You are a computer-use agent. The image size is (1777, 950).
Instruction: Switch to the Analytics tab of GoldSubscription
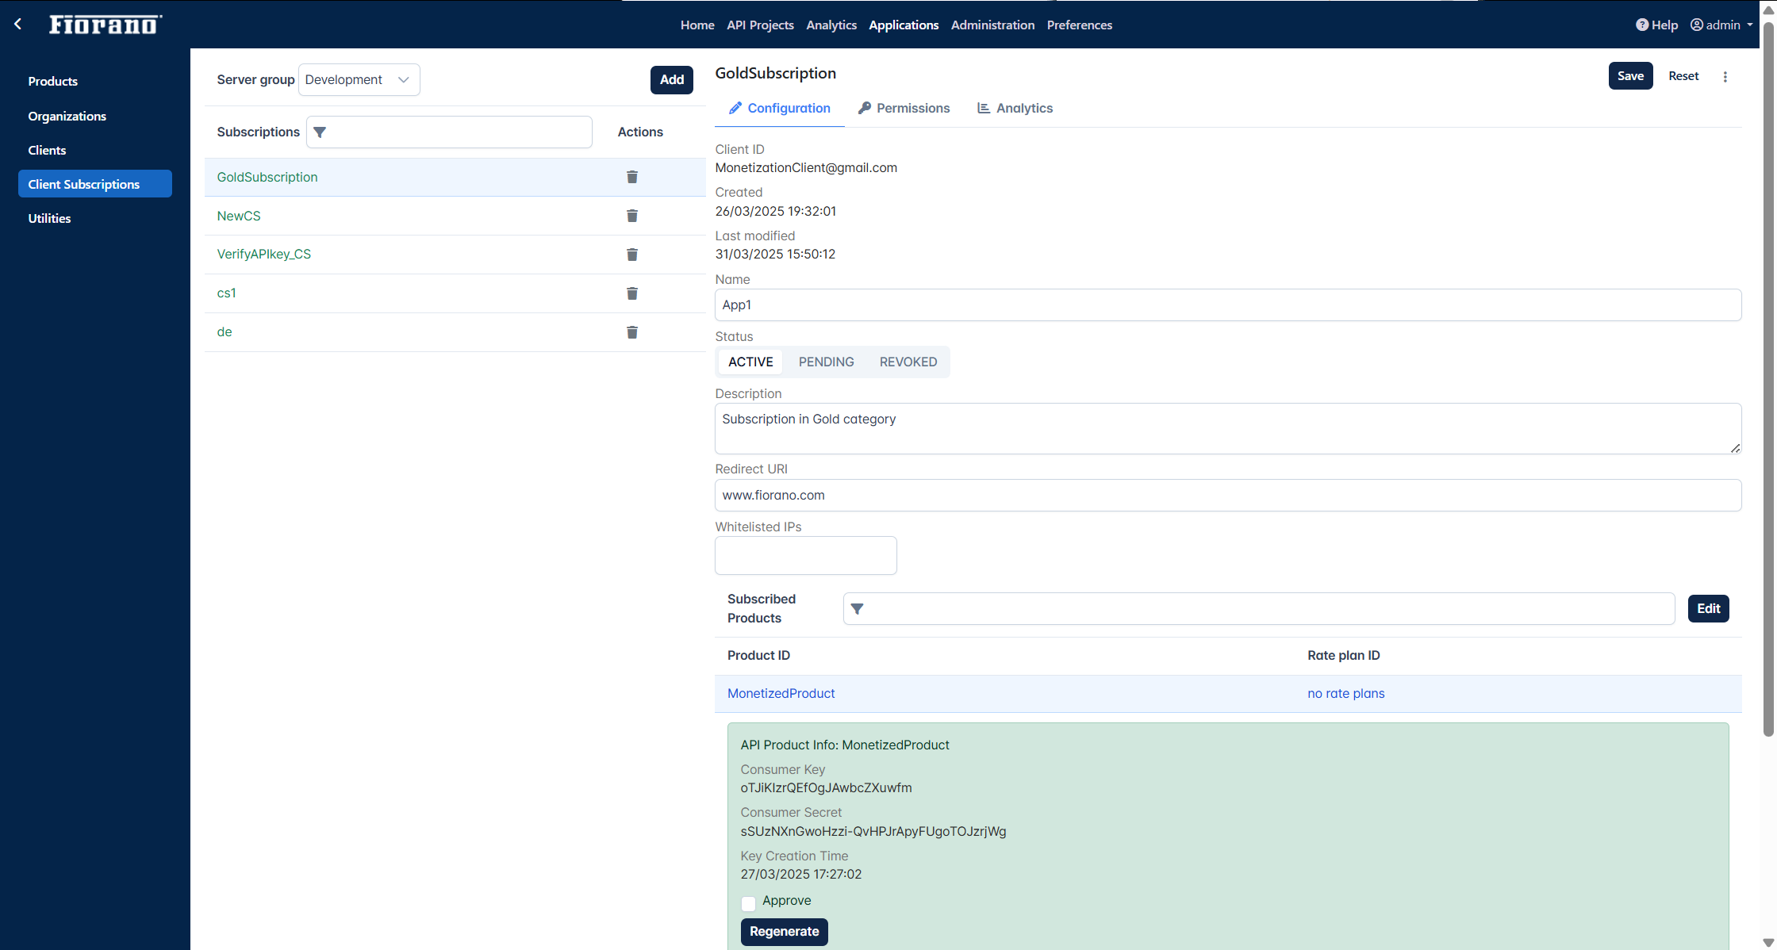[1015, 109]
